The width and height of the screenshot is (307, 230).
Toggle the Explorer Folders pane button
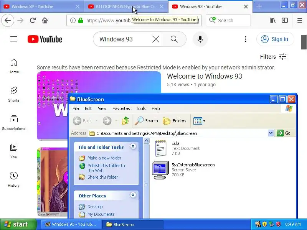coord(175,121)
